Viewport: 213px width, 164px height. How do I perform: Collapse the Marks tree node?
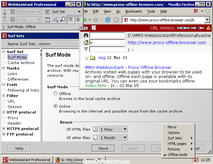click(4, 68)
